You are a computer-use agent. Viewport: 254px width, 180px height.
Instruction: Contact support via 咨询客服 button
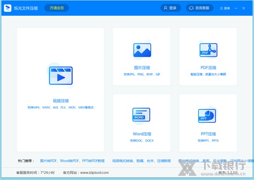point(200,8)
